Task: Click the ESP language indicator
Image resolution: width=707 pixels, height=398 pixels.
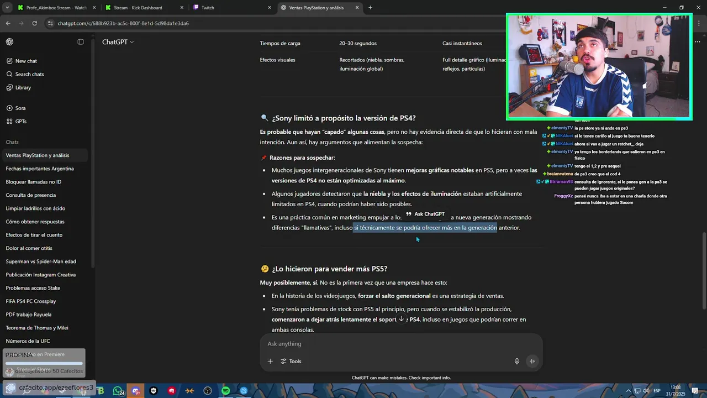Action: pos(657,391)
